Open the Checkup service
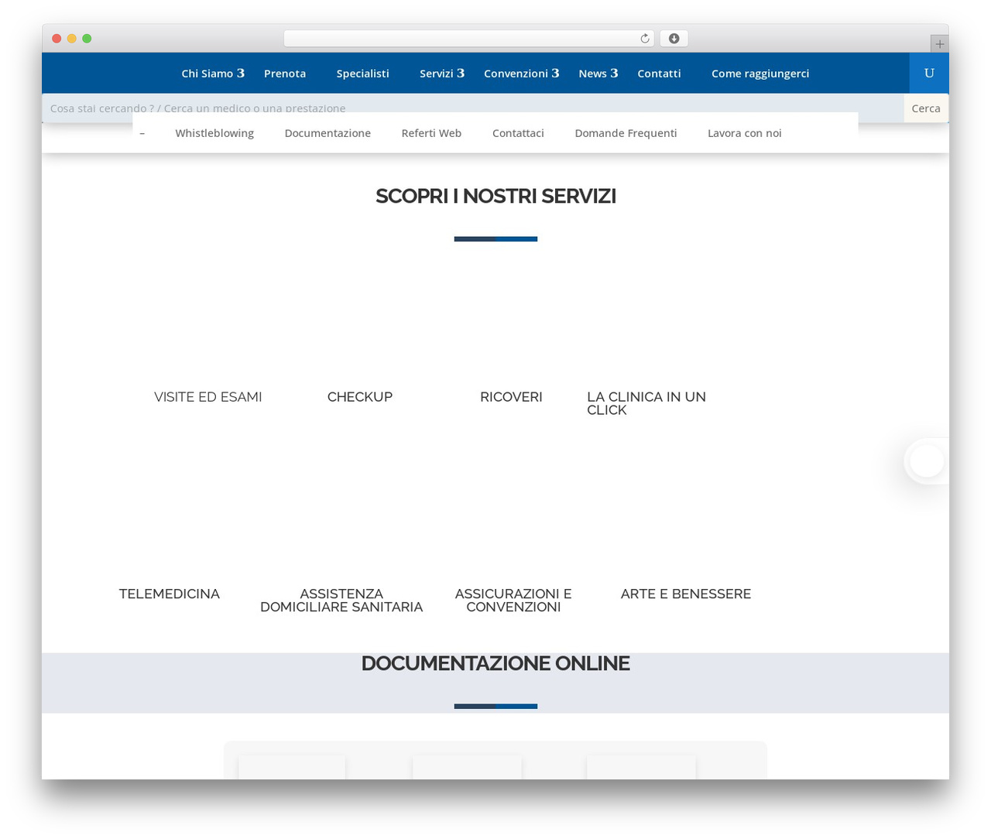Viewport: 991px width, 839px height. (360, 397)
